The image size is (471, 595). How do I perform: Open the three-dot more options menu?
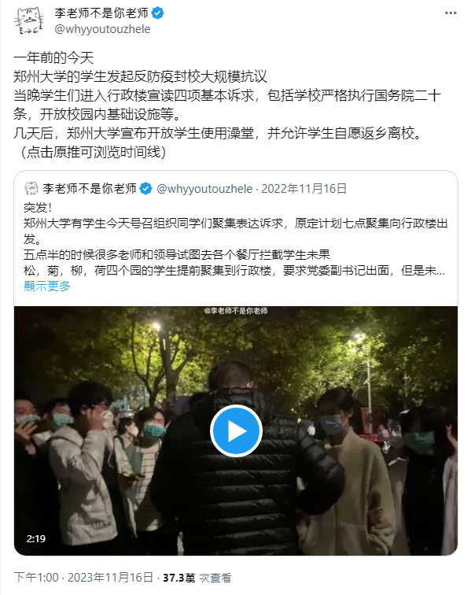(x=450, y=13)
